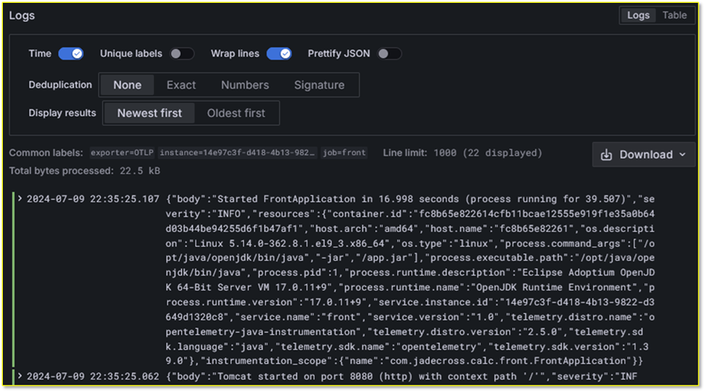705x392 pixels.
Task: Click the Started FrontApplication log message
Action: click(410, 279)
